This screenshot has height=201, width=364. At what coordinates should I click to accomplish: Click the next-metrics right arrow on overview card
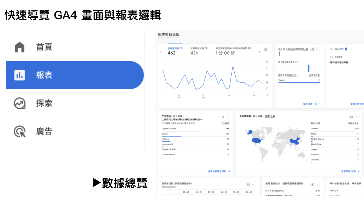(259, 52)
